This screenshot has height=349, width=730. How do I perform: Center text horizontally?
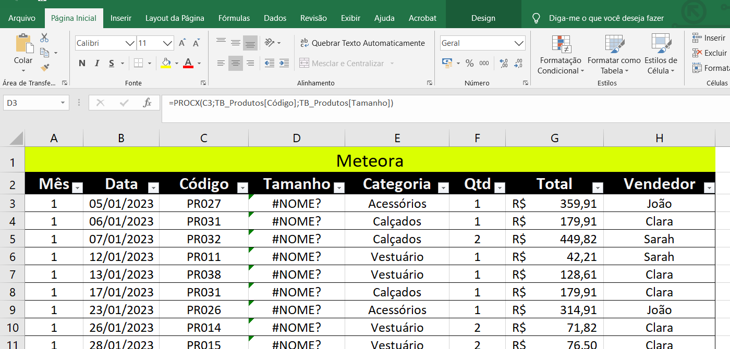pos(236,63)
